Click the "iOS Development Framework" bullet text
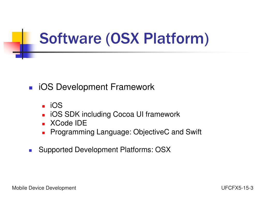 97,87
